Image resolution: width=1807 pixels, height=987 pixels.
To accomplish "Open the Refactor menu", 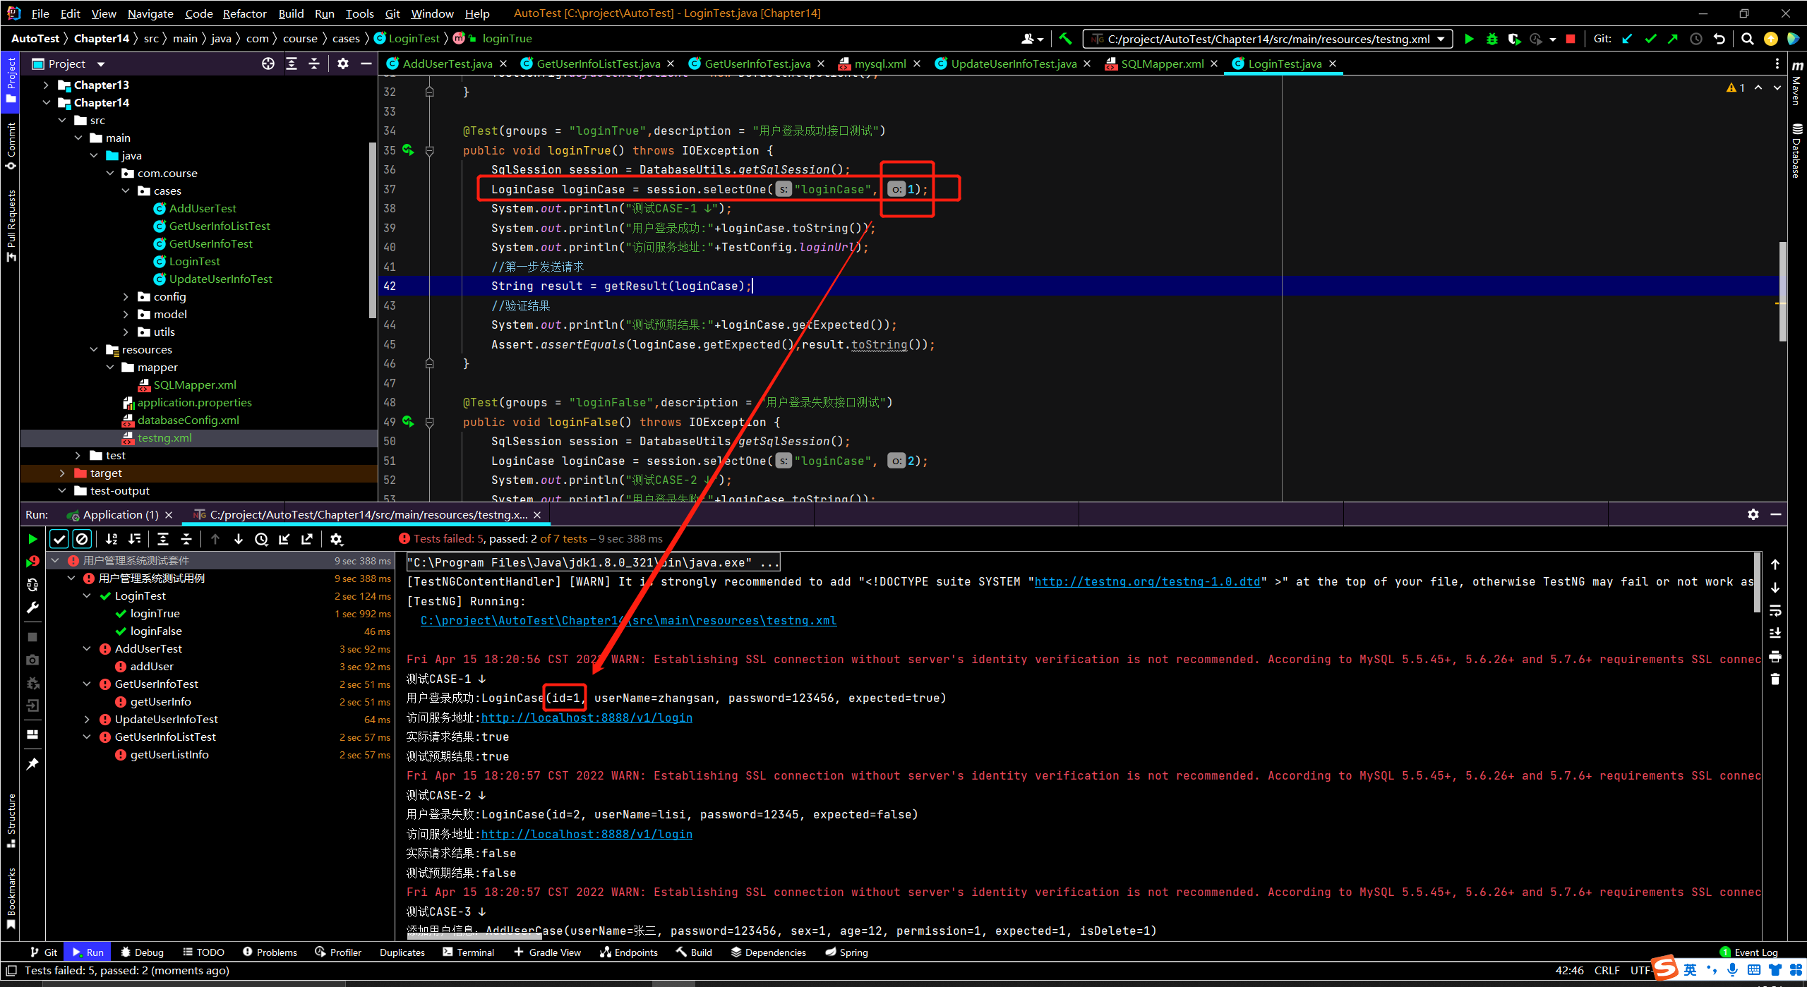I will click(x=244, y=13).
